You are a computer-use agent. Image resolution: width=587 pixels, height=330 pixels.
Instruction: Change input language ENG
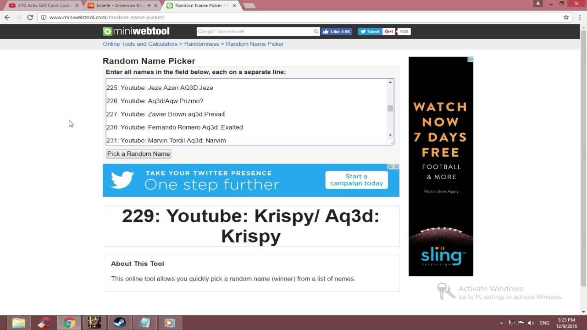tap(545, 323)
